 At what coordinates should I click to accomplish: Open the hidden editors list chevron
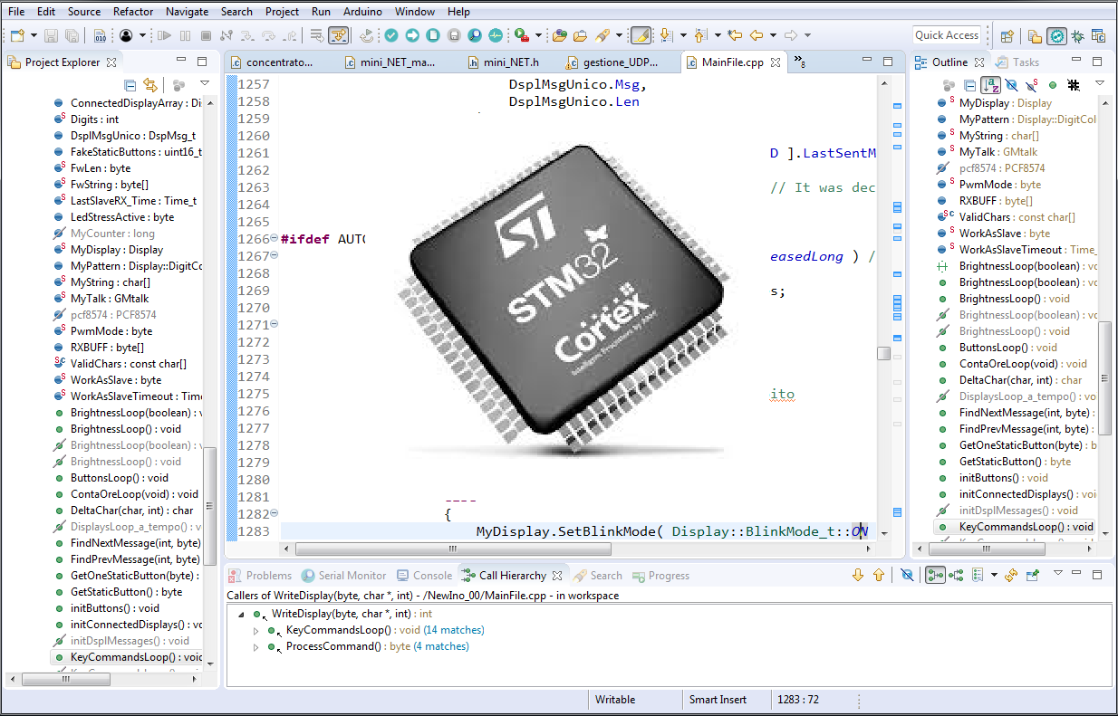(x=800, y=62)
